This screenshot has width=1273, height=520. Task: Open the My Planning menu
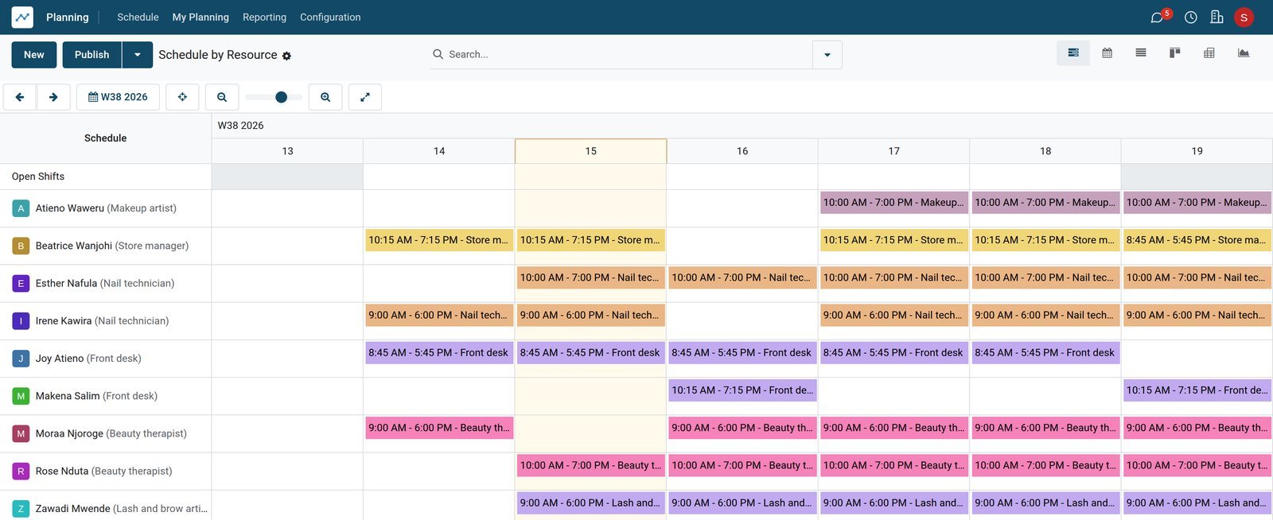200,17
